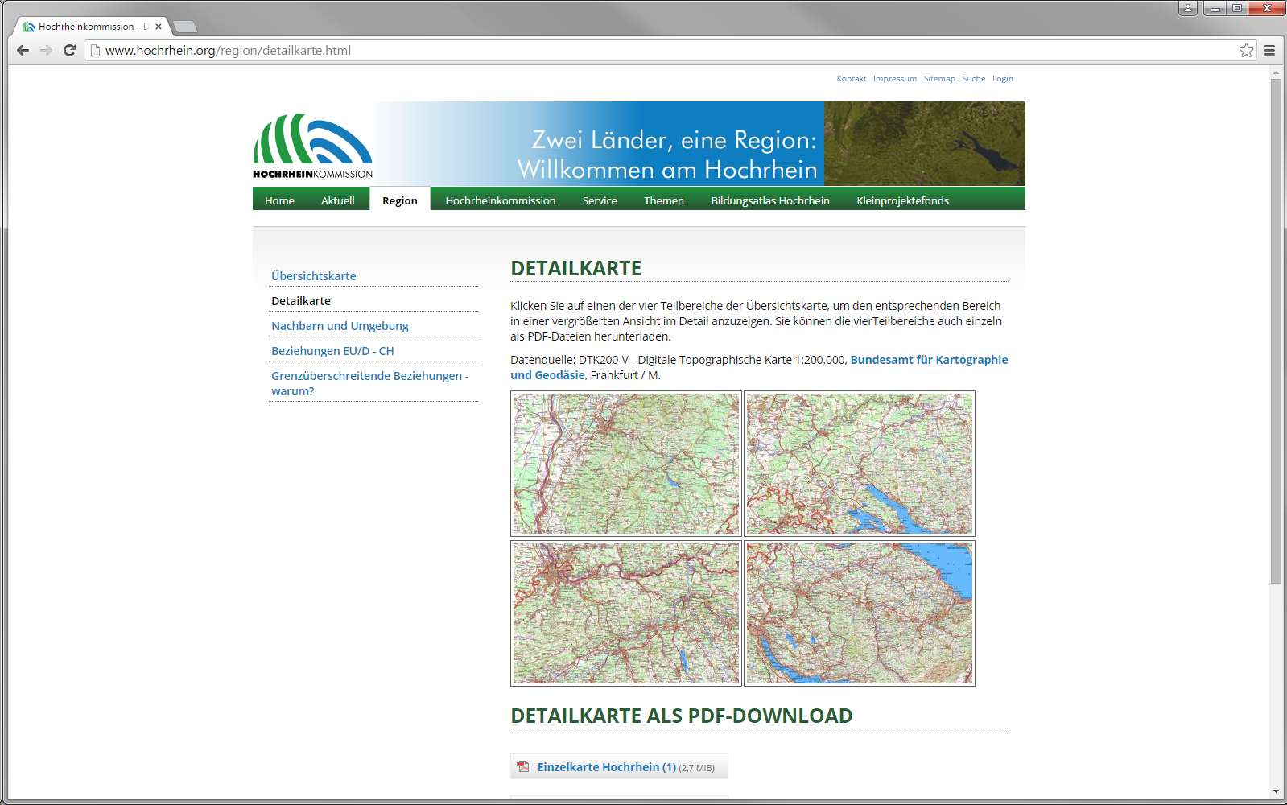Click the PDF icon for Einzelkarte Hochrhein
This screenshot has height=805, width=1287.
[x=523, y=766]
